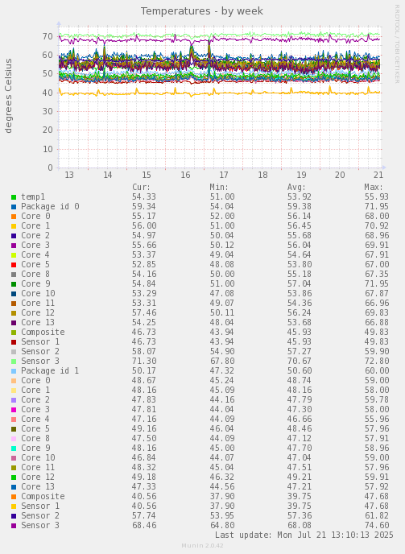
Task: Click Core 3 max value 69.91
Action: [377, 246]
